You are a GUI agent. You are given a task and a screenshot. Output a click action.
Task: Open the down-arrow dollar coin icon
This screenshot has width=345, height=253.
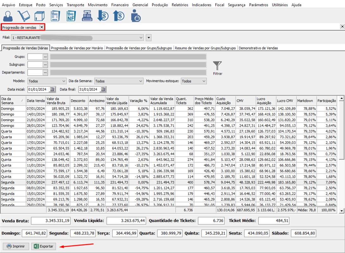coord(103,16)
